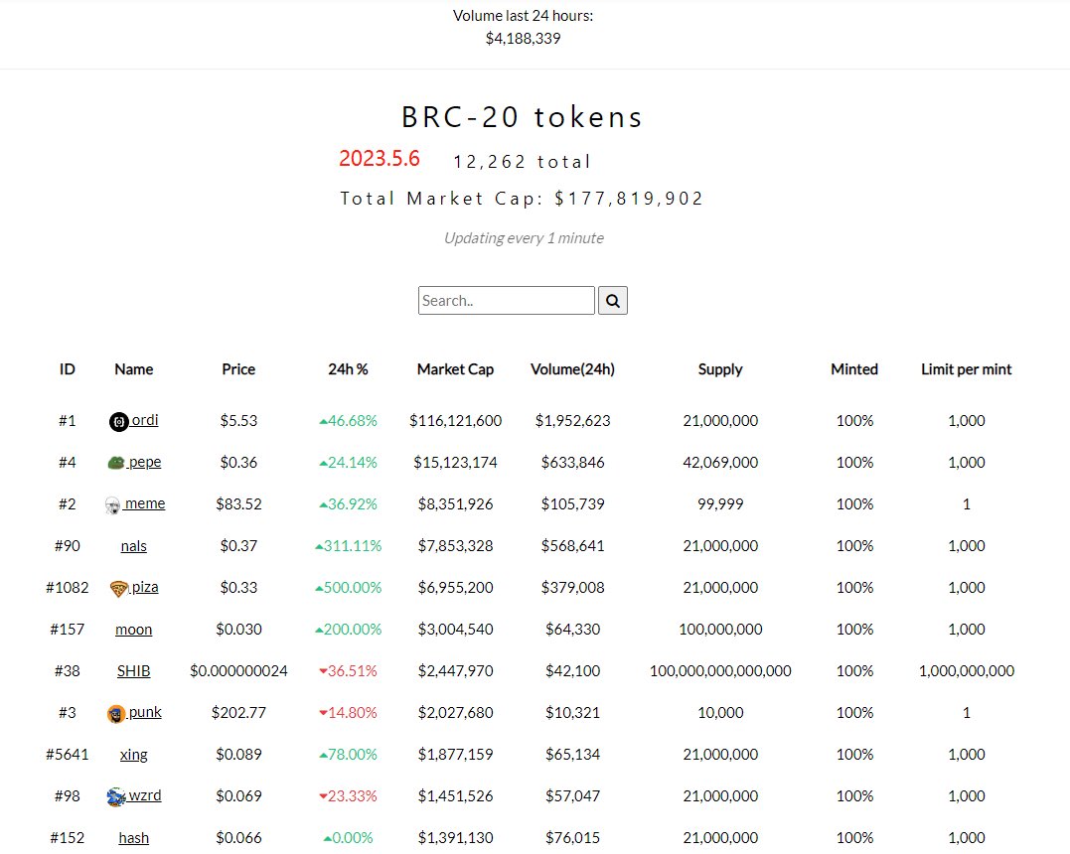Select the 24.14% change for pepe
The height and width of the screenshot is (854, 1070).
click(348, 462)
